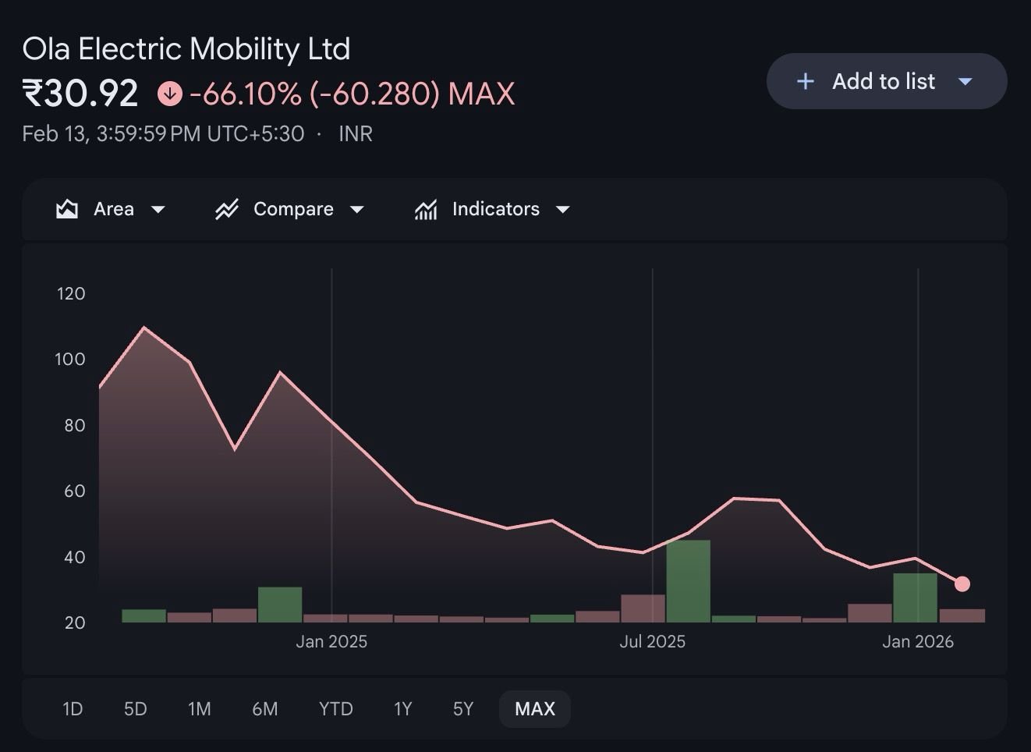Click the Add to list button
Screen dimensions: 1031x752
click(x=884, y=80)
